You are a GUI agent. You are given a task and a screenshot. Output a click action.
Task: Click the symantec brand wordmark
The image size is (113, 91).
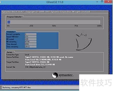tap(66, 75)
